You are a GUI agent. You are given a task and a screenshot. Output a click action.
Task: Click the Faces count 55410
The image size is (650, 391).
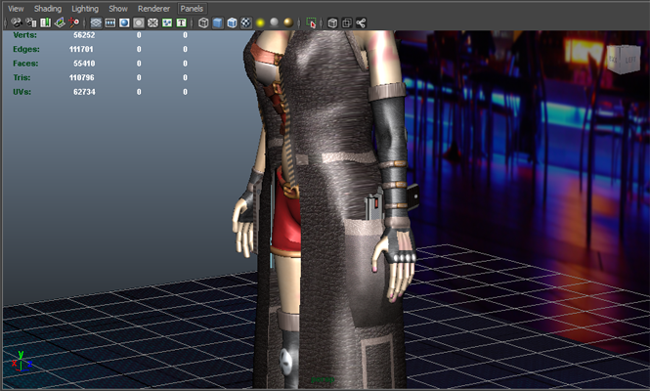[x=84, y=64]
